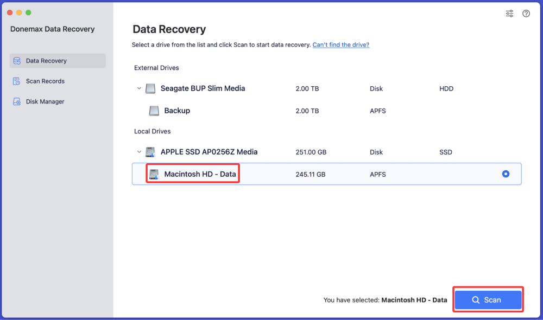Click the help question mark icon
543x320 pixels.
click(526, 13)
